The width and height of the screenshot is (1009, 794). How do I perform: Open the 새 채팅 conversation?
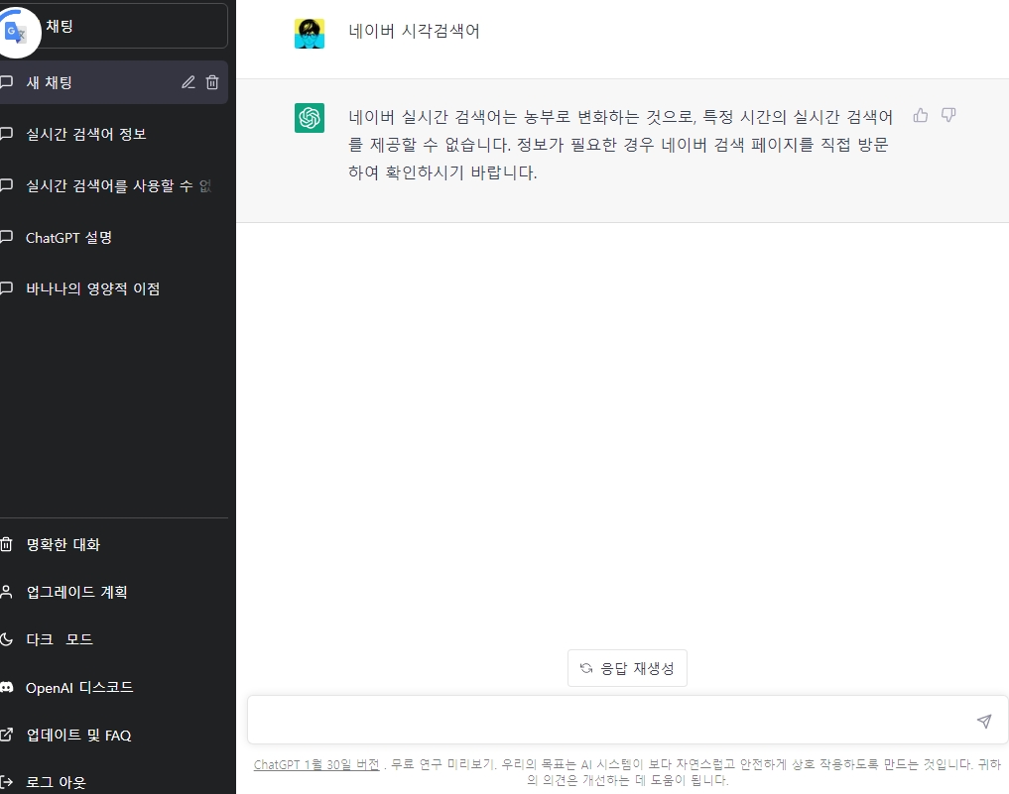[x=114, y=82]
